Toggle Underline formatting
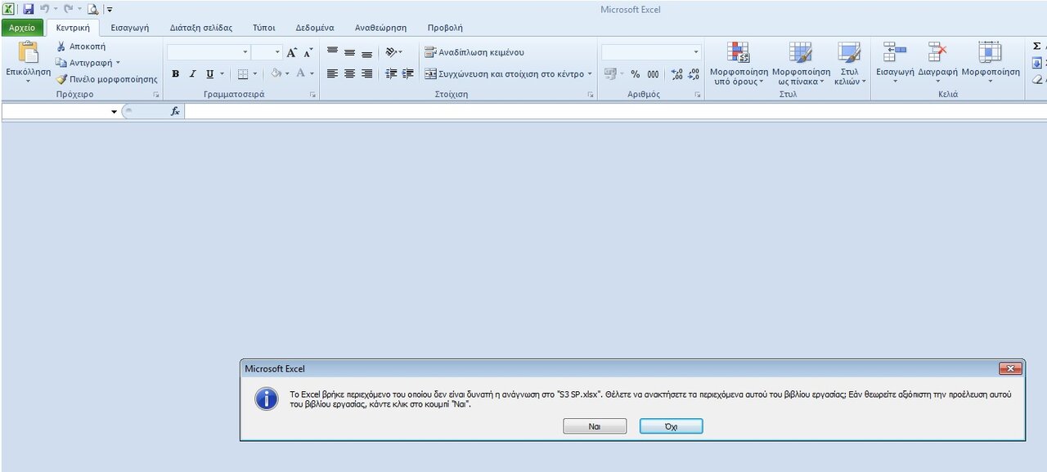1047x472 pixels. click(209, 73)
